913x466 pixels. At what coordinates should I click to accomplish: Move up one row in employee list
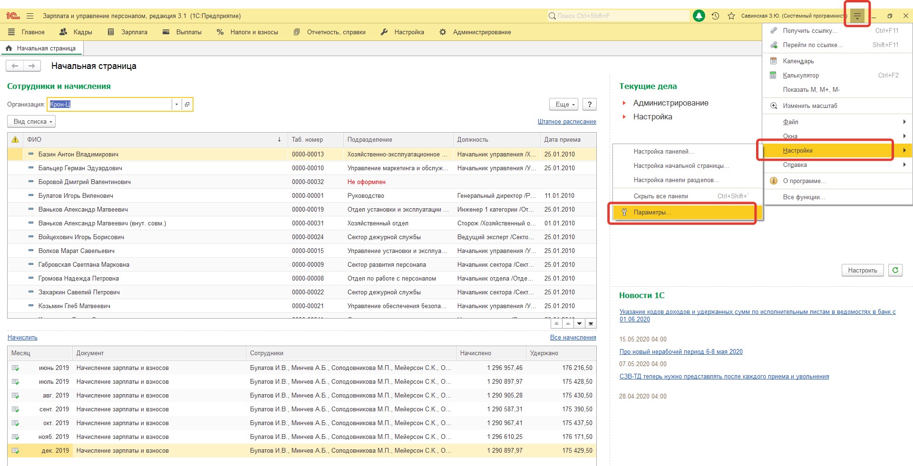coord(568,323)
